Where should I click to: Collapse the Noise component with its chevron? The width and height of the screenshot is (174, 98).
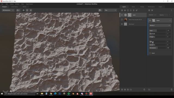170,20
